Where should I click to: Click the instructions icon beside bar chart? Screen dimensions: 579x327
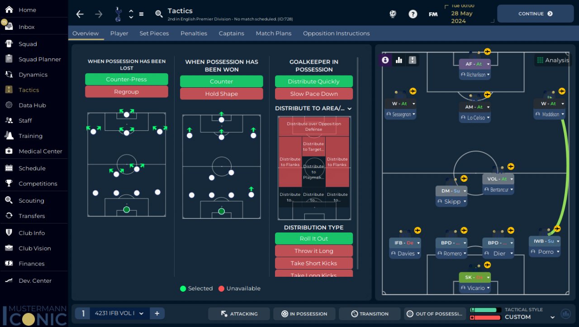413,60
